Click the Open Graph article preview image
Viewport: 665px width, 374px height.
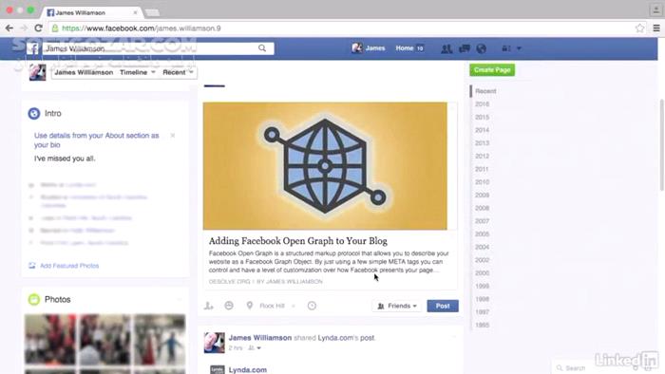coord(325,166)
